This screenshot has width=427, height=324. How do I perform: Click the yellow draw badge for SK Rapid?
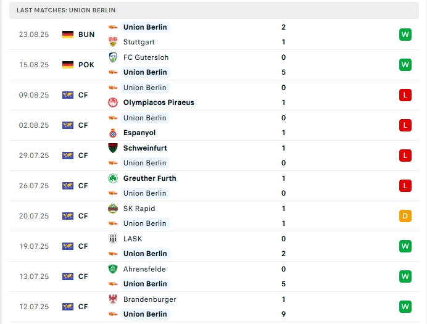pos(405,216)
